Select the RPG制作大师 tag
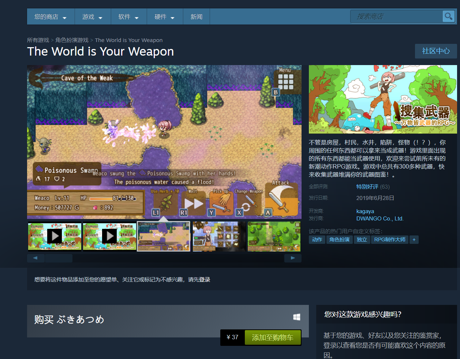Viewport: 460px width, 359px height. tap(390, 239)
